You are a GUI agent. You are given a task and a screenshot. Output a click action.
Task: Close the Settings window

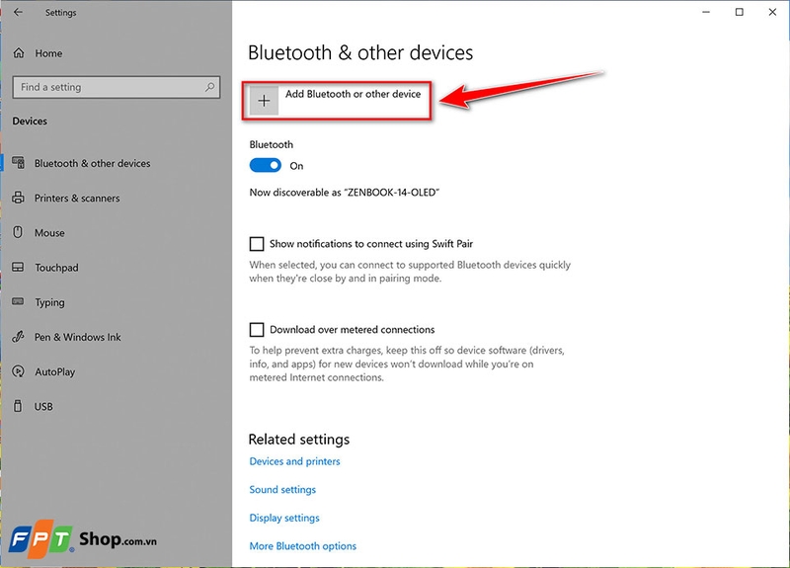tap(772, 12)
